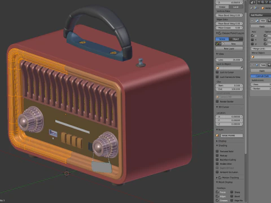This screenshot has width=271, height=203.
Task: Select Local transform orientation
Action: coord(236,7)
